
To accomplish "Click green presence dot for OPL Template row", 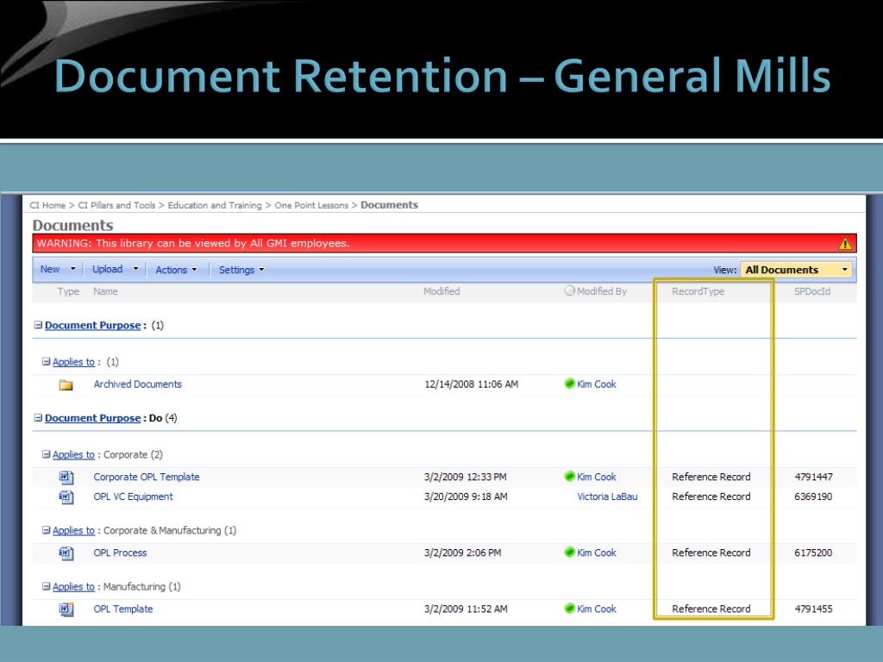I will click(x=569, y=608).
